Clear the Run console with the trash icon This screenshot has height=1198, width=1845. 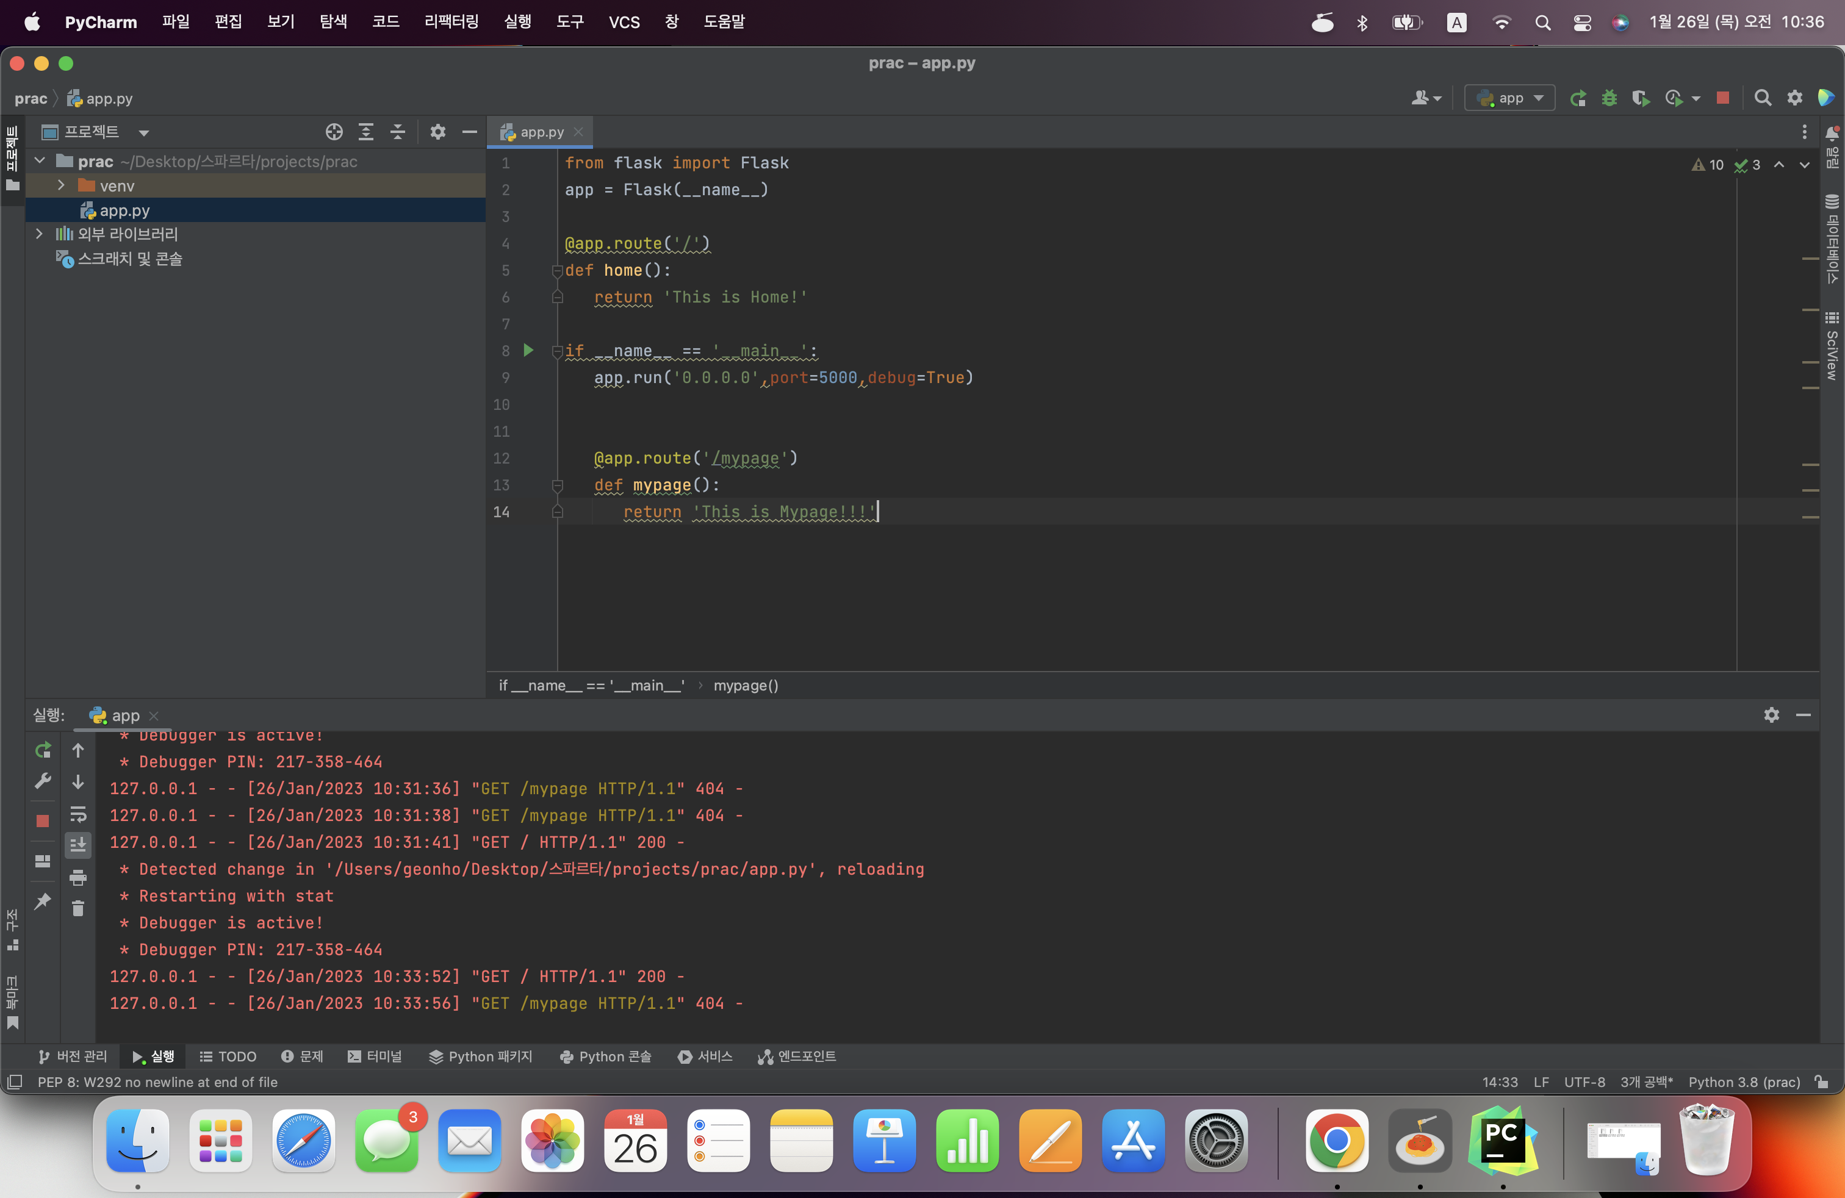(78, 908)
